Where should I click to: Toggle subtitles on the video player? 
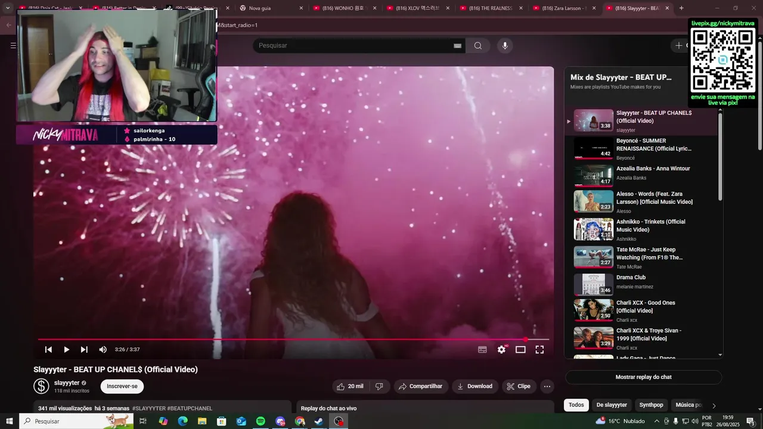pos(482,350)
